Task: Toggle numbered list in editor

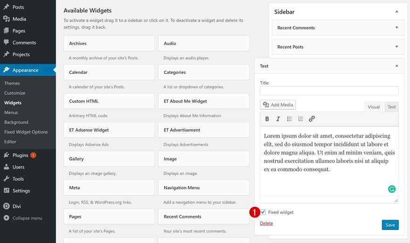Action: click(x=301, y=119)
